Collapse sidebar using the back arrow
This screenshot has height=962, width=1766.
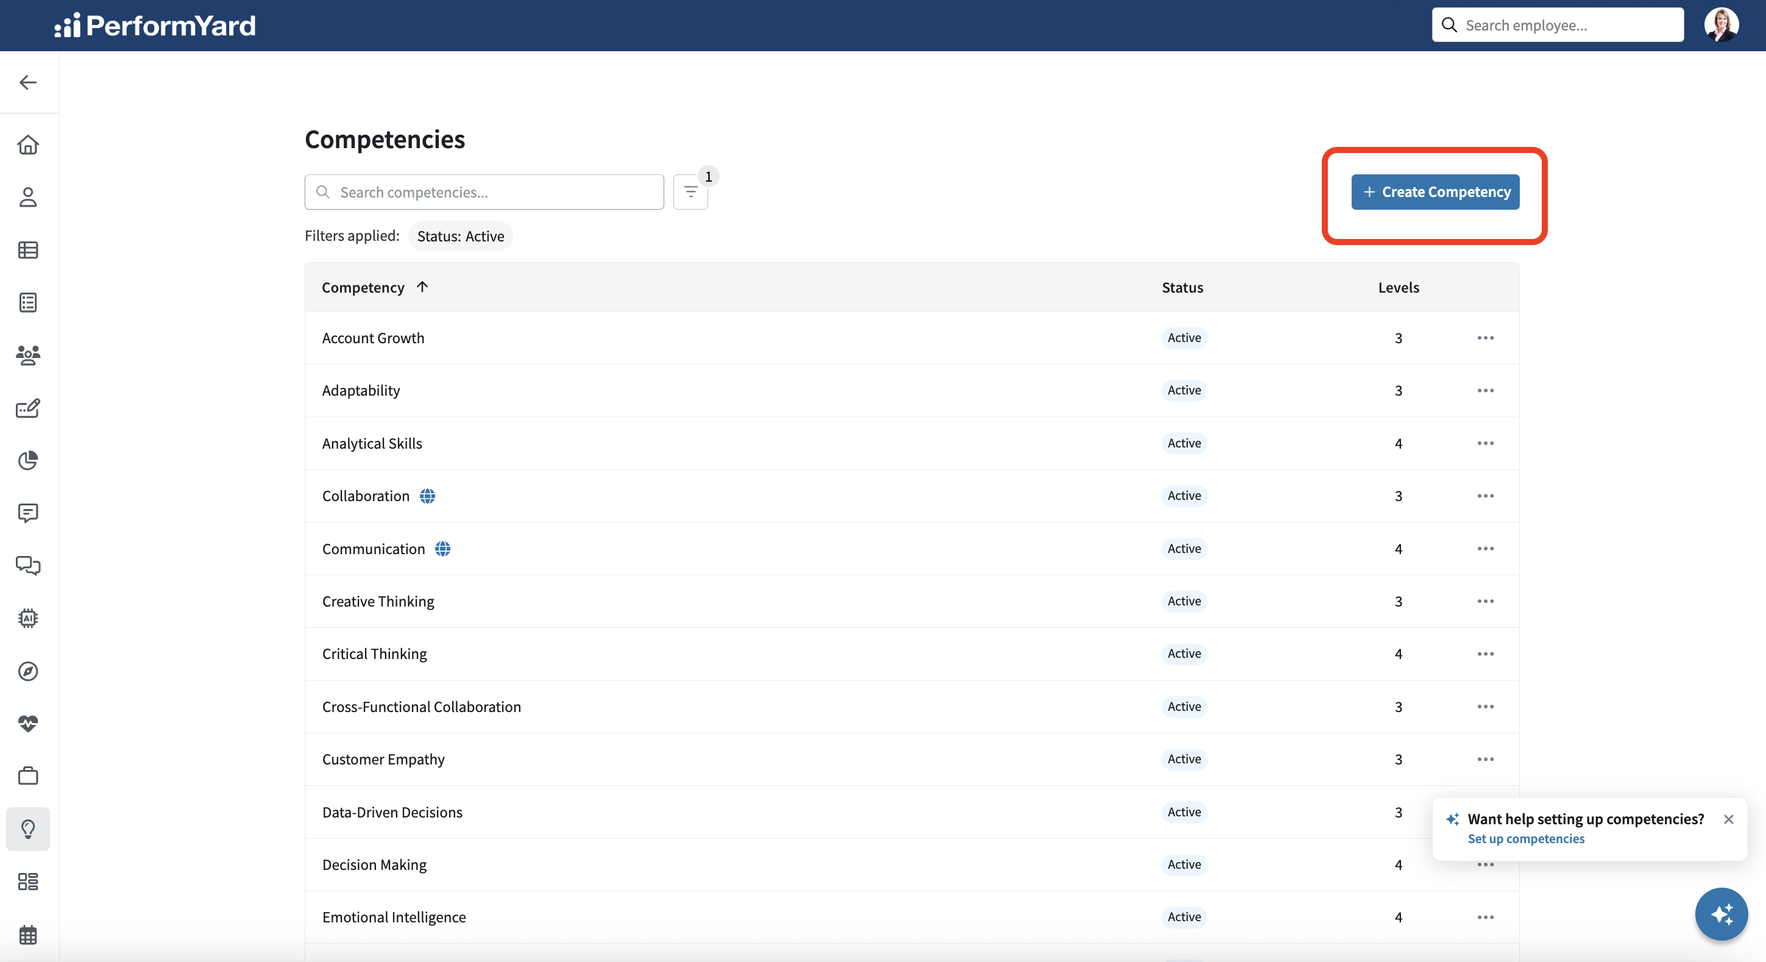(x=28, y=82)
